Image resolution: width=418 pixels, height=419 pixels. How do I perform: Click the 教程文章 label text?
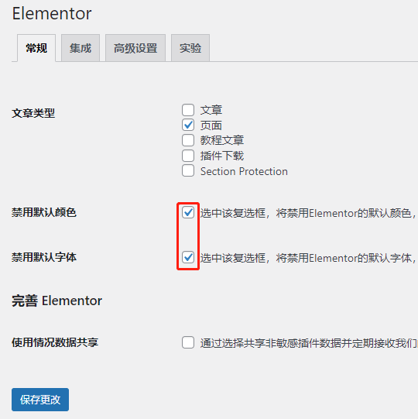(x=222, y=140)
